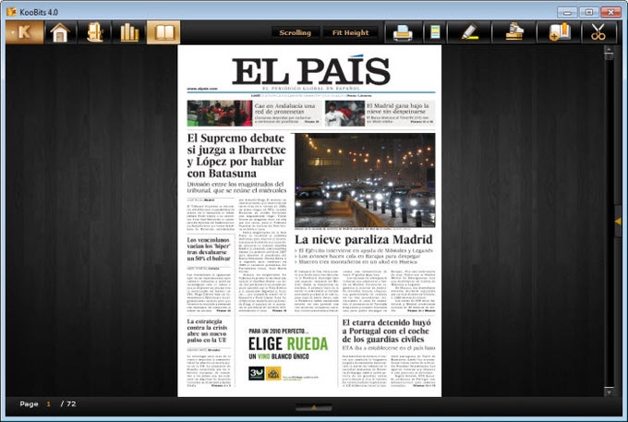
Task: Click 'La estrategia contra la crisis' headline
Action: coord(207,331)
